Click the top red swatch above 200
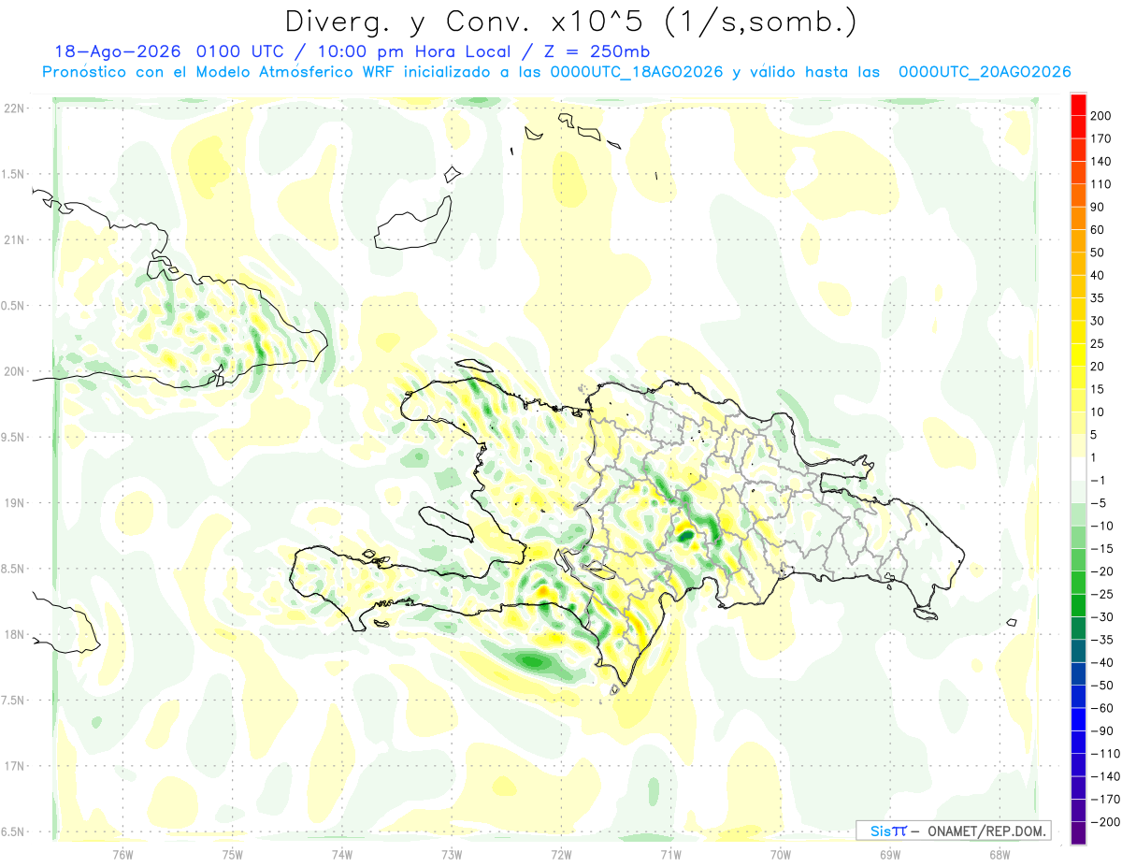The image size is (1122, 867). [x=1078, y=105]
